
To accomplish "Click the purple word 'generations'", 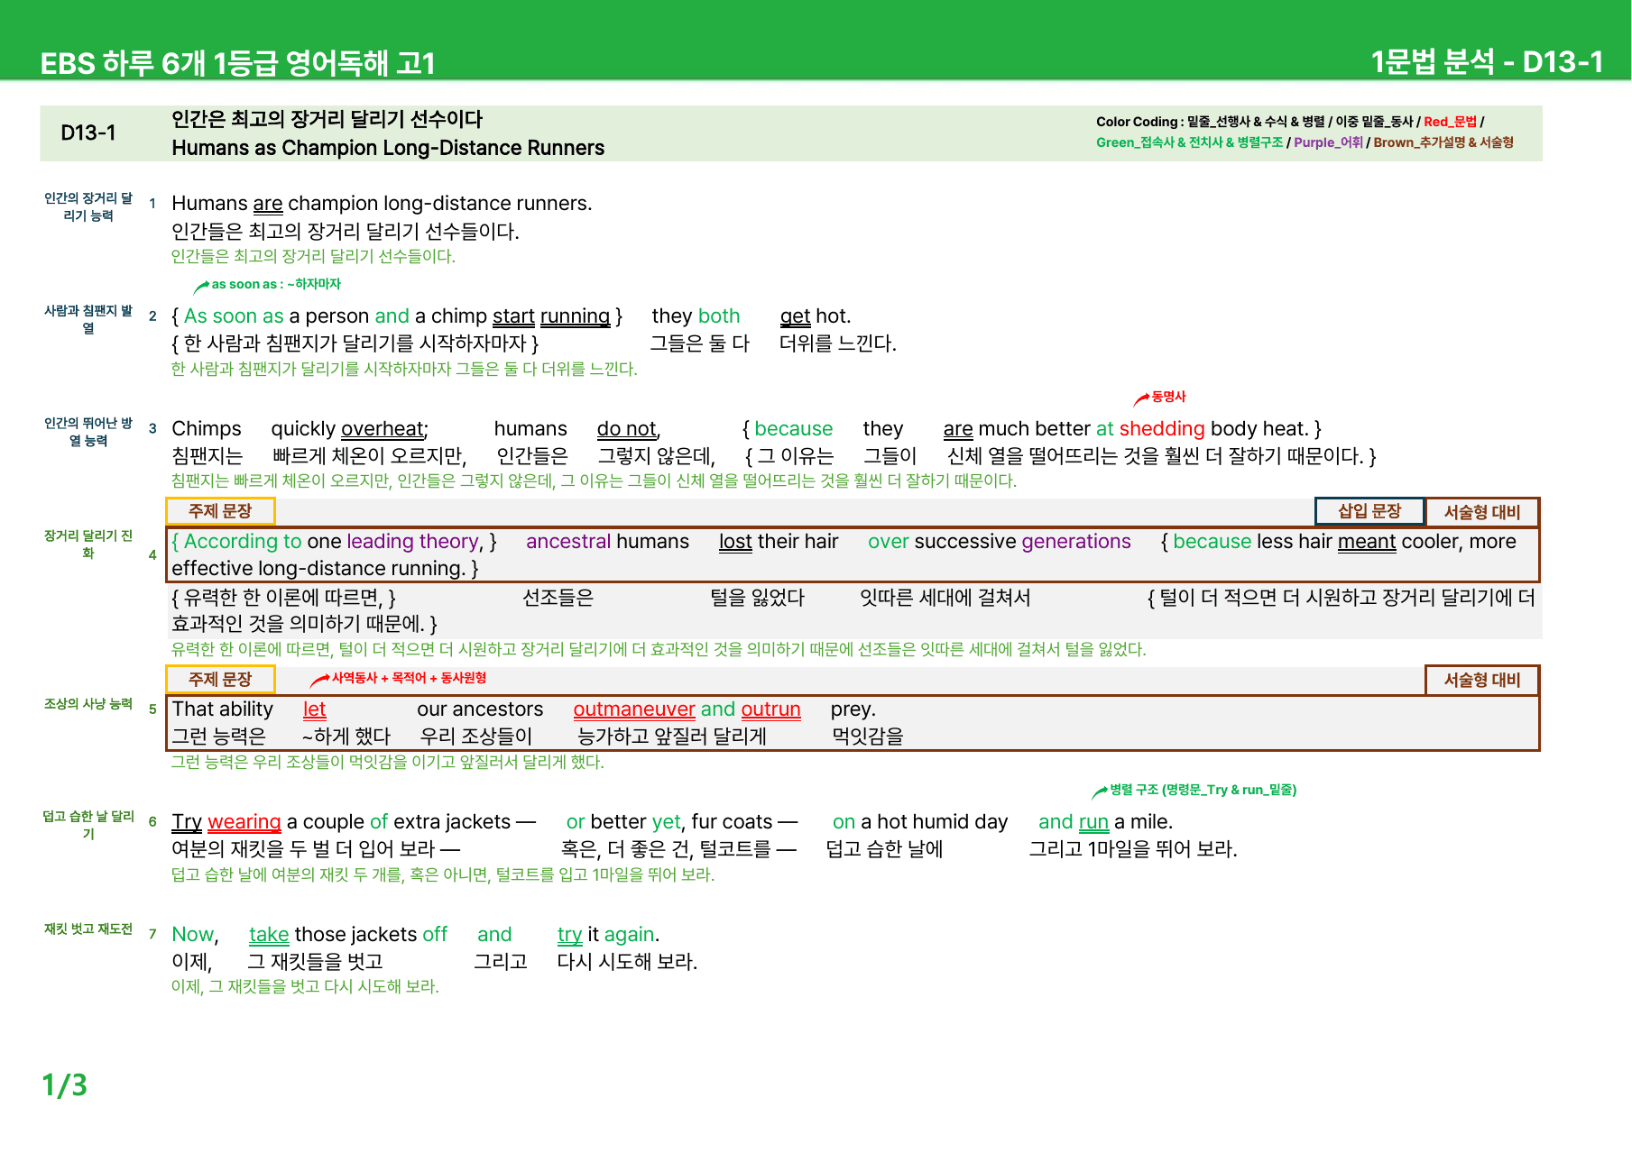I will pos(1076,542).
